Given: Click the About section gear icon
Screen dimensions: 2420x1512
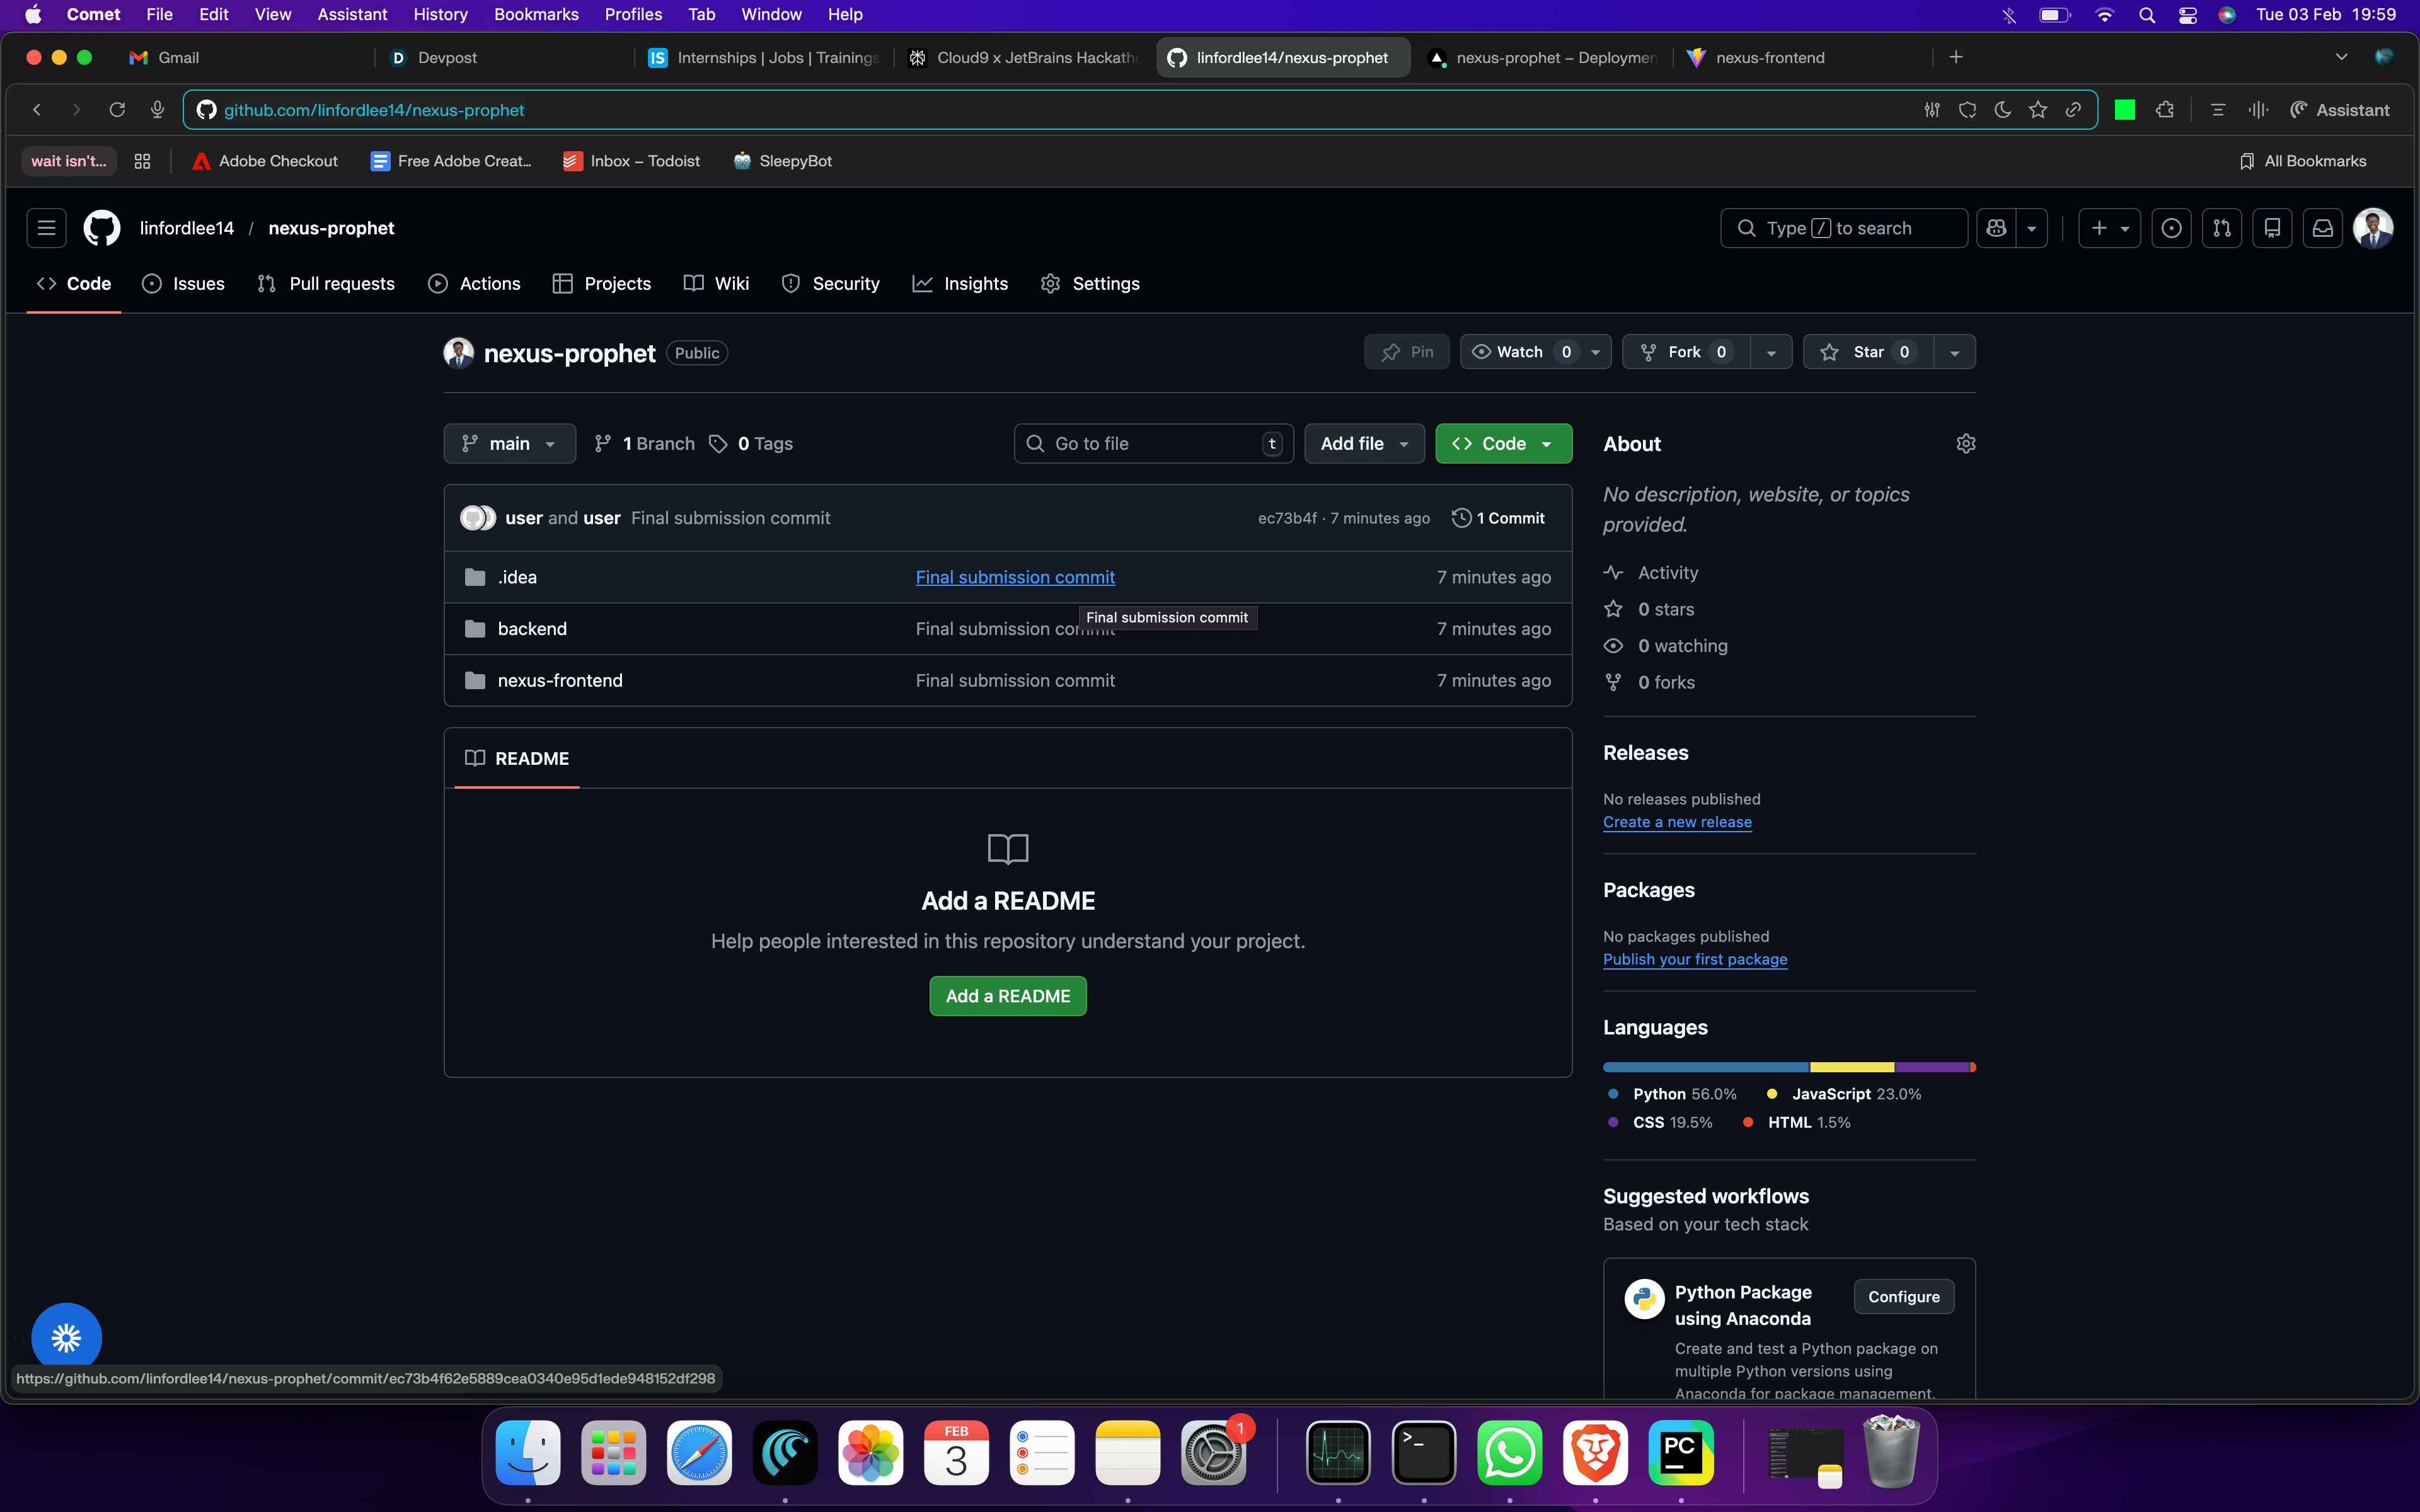Looking at the screenshot, I should pos(1965,443).
